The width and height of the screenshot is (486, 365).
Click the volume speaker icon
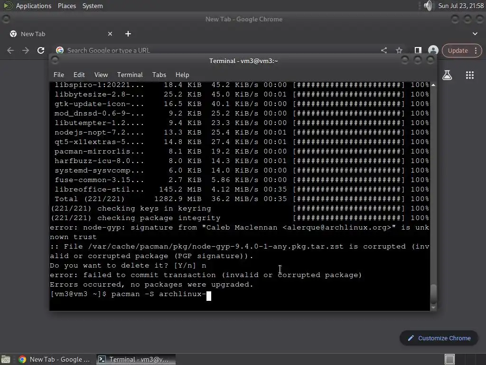click(428, 6)
